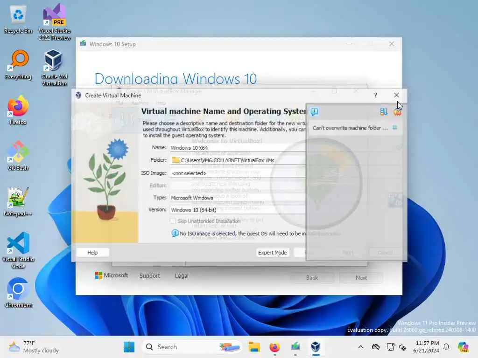
Task: Show hidden system tray icons
Action: tap(361, 347)
